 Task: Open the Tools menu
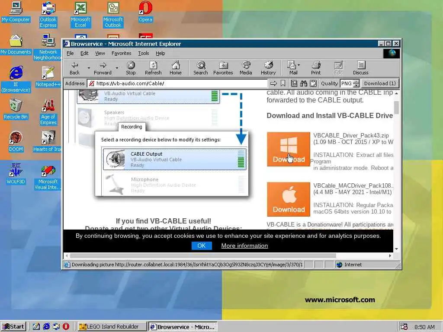tap(144, 53)
